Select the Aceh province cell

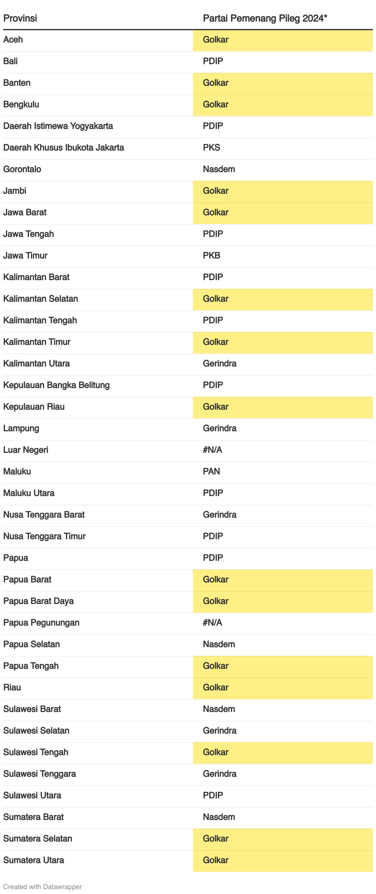[x=13, y=40]
